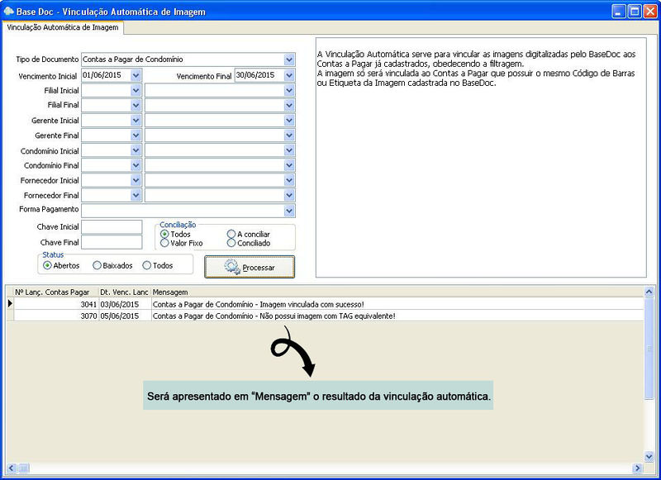Click the current-row indicator arrow on row 3041
Screen dimensions: 661x480
[10, 303]
